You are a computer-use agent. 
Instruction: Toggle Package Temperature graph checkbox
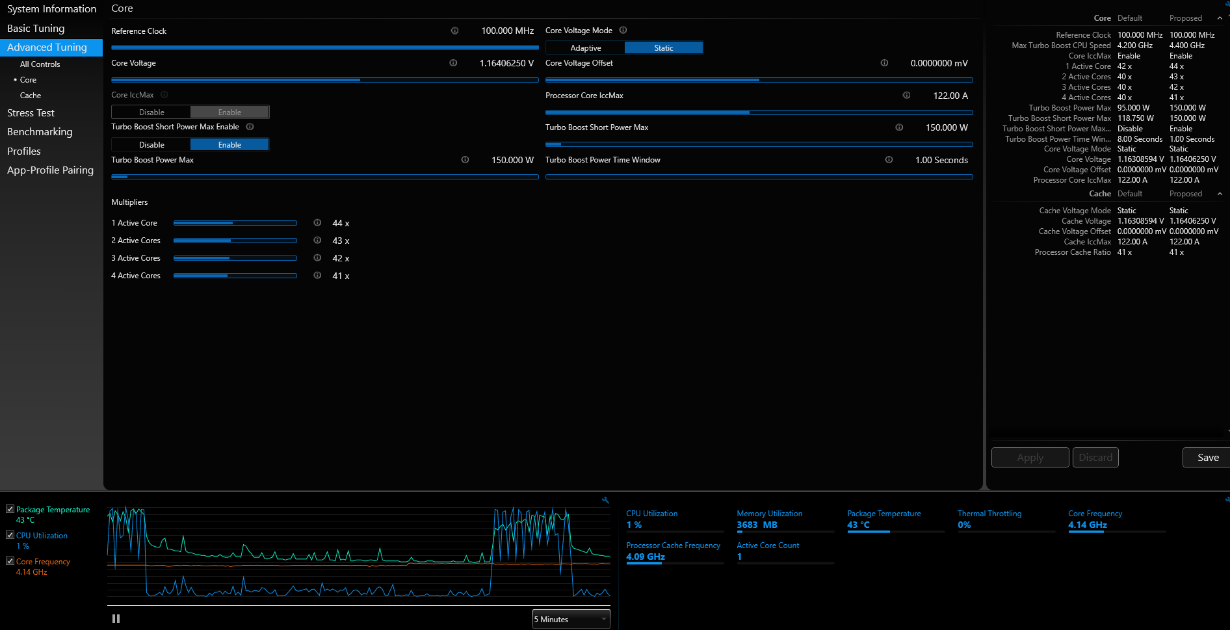pyautogui.click(x=10, y=509)
